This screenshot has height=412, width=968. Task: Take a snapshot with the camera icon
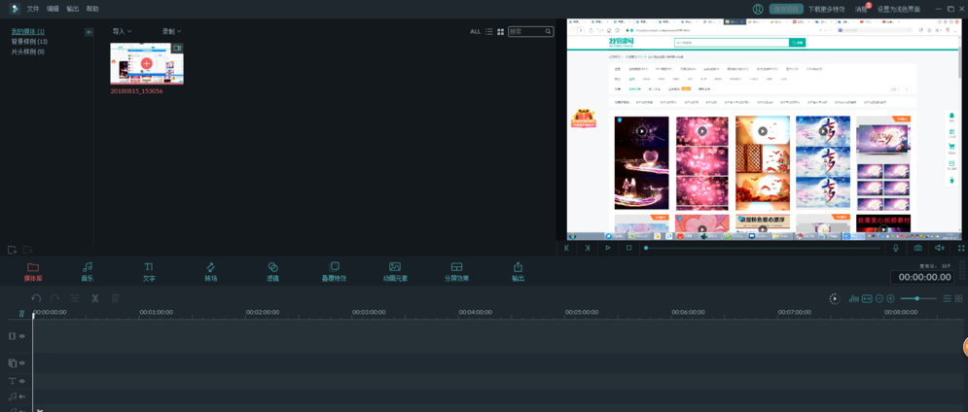tap(917, 248)
